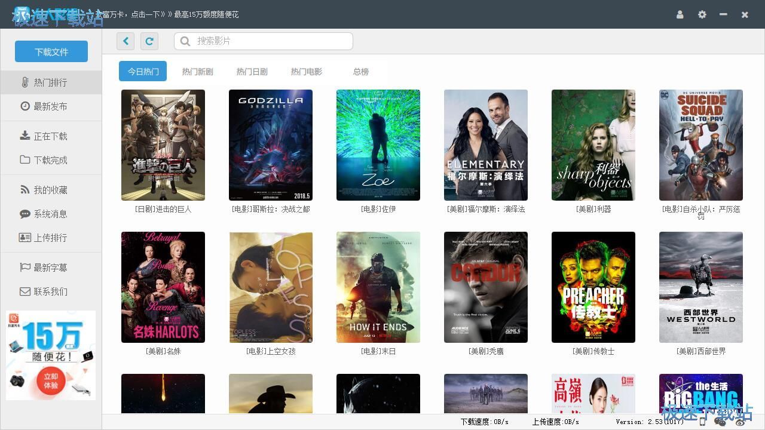Switch to the 总榜 tab

[x=361, y=71]
